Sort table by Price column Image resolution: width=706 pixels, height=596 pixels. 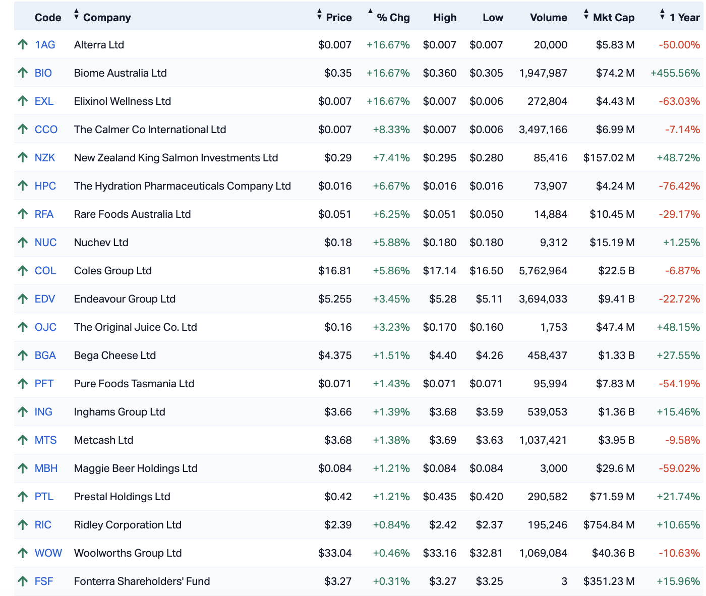334,17
